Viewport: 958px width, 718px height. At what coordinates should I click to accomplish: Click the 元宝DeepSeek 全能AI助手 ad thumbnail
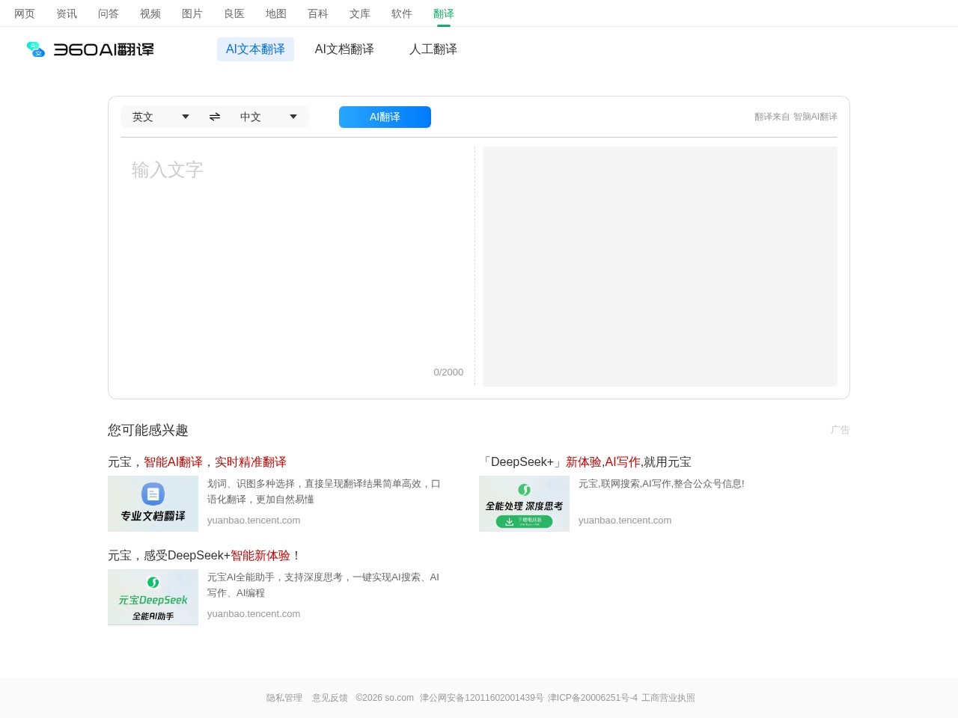click(153, 597)
